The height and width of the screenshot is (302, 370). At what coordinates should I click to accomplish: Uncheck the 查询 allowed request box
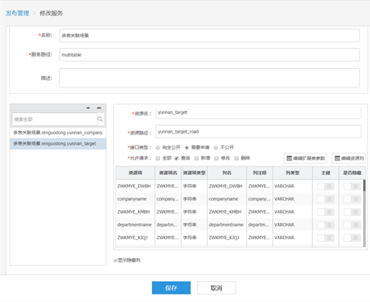click(x=177, y=158)
